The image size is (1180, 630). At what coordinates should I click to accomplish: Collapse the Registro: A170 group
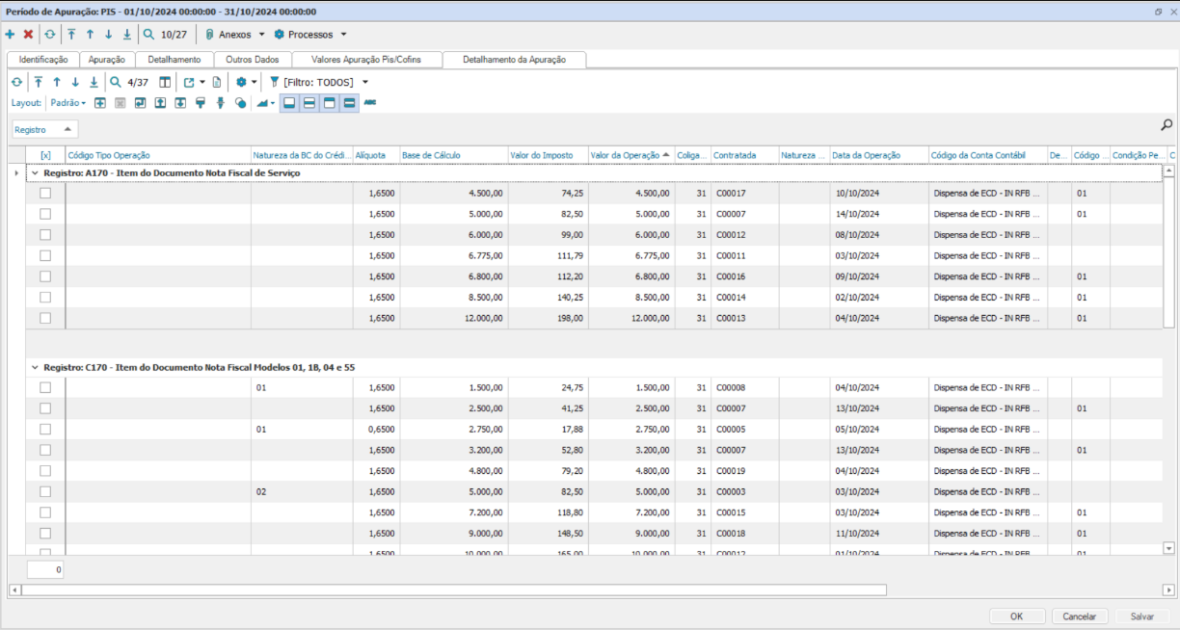[x=35, y=173]
